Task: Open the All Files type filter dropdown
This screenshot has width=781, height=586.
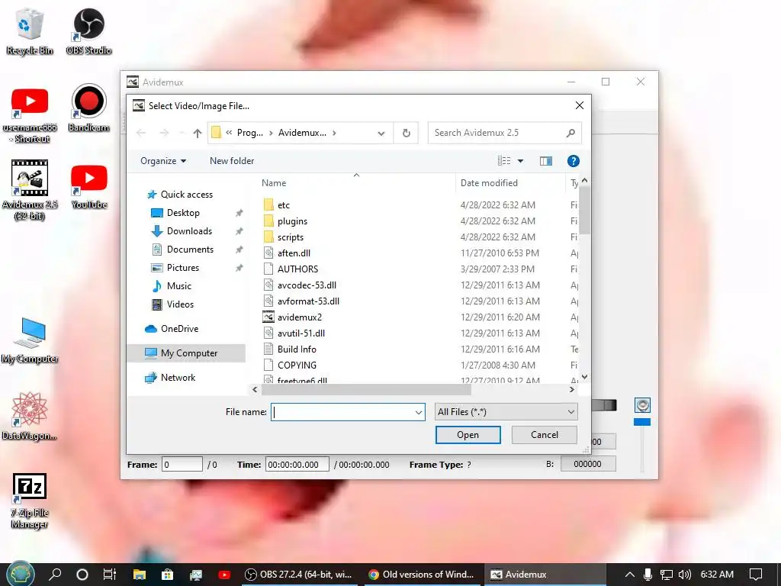Action: pos(506,412)
